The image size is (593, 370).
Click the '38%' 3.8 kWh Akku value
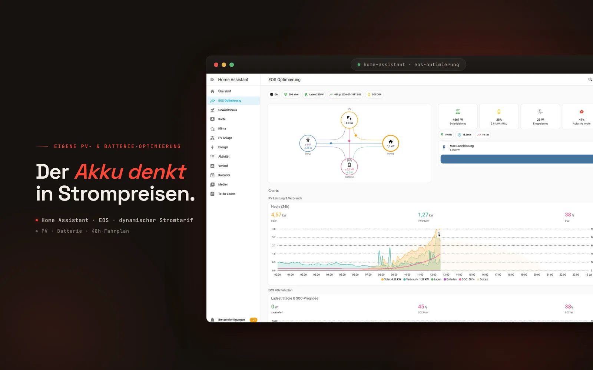point(499,120)
